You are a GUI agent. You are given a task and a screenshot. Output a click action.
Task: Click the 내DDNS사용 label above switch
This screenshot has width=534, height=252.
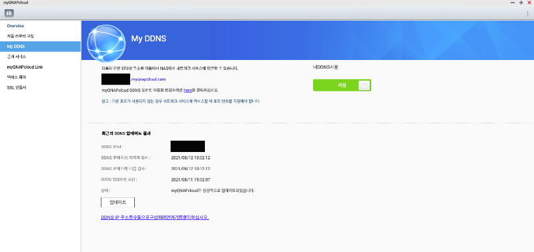coord(325,67)
